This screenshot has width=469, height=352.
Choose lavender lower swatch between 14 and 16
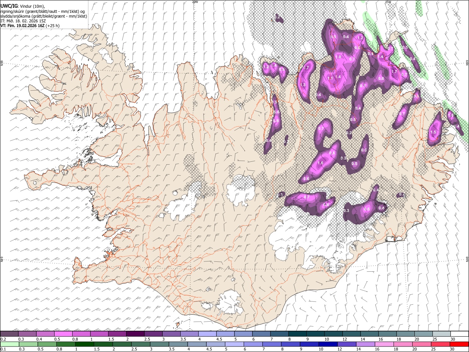click(365, 344)
